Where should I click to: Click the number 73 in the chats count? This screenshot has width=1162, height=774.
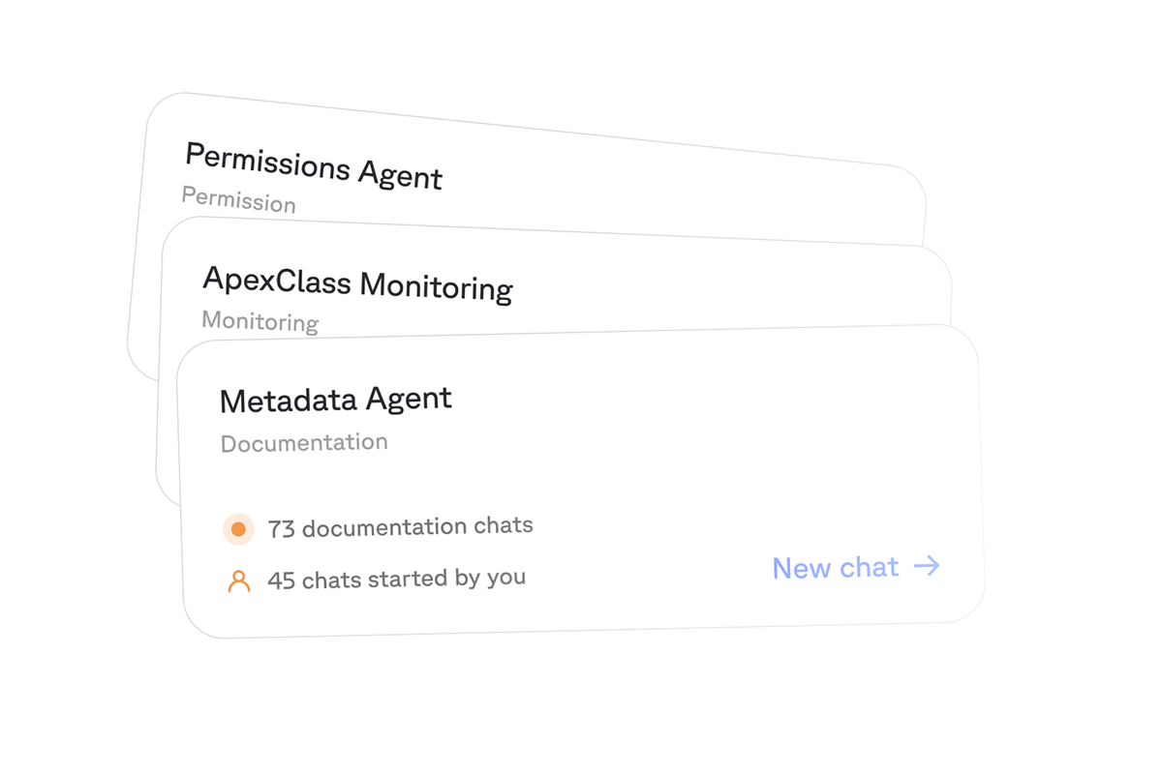coord(281,529)
